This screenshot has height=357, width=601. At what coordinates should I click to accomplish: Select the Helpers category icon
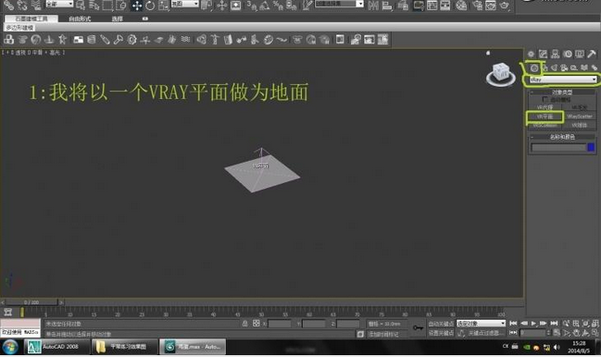(574, 68)
